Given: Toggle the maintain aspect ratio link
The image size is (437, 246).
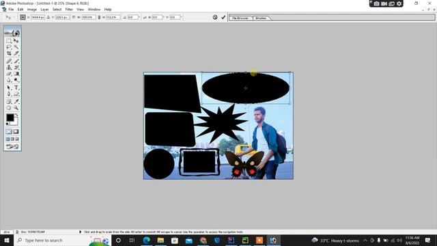Looking at the screenshot, I should click(99, 17).
